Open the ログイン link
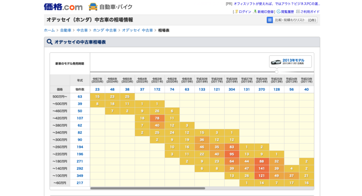This screenshot has height=196, width=362. point(245,12)
